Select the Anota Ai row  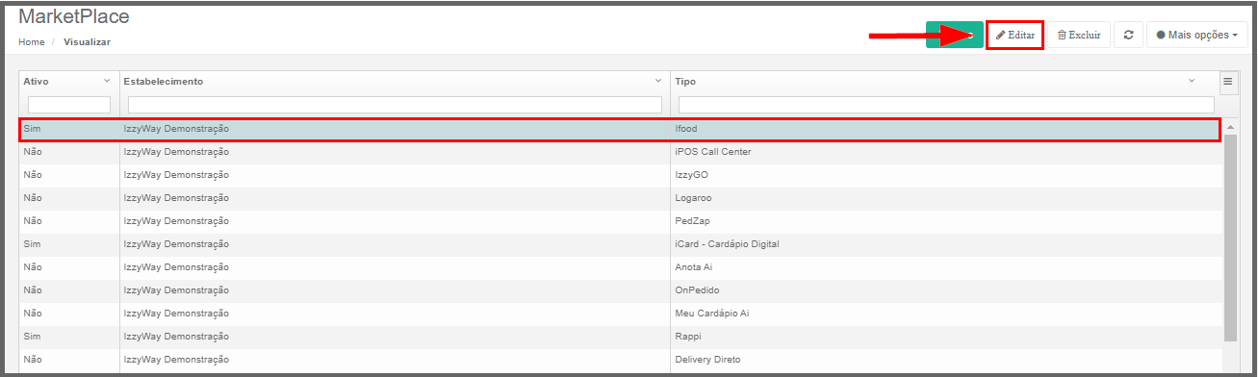click(621, 267)
